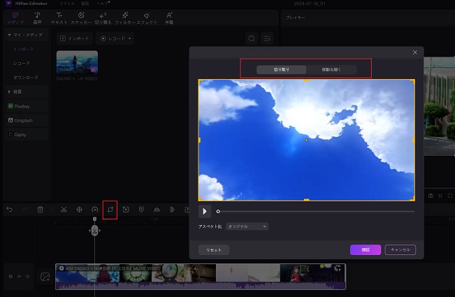Click the zoom-in frame icon beside crop
The width and height of the screenshot is (455, 297).
click(x=126, y=210)
